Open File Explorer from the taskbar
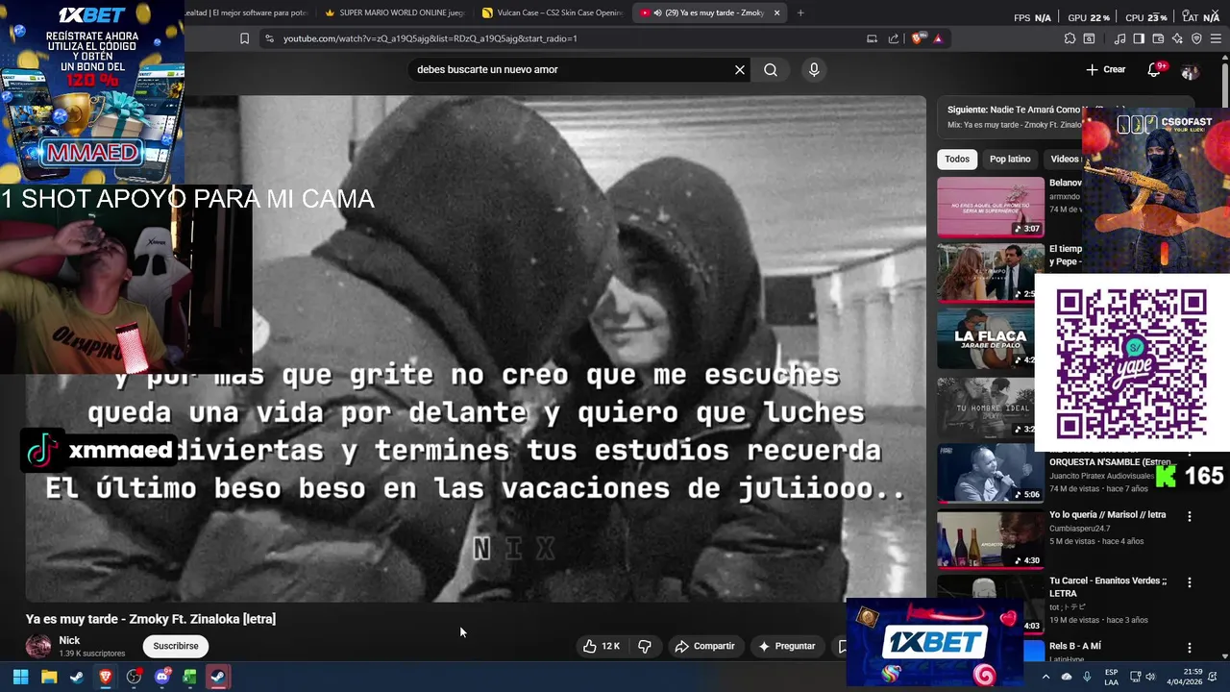 (49, 677)
